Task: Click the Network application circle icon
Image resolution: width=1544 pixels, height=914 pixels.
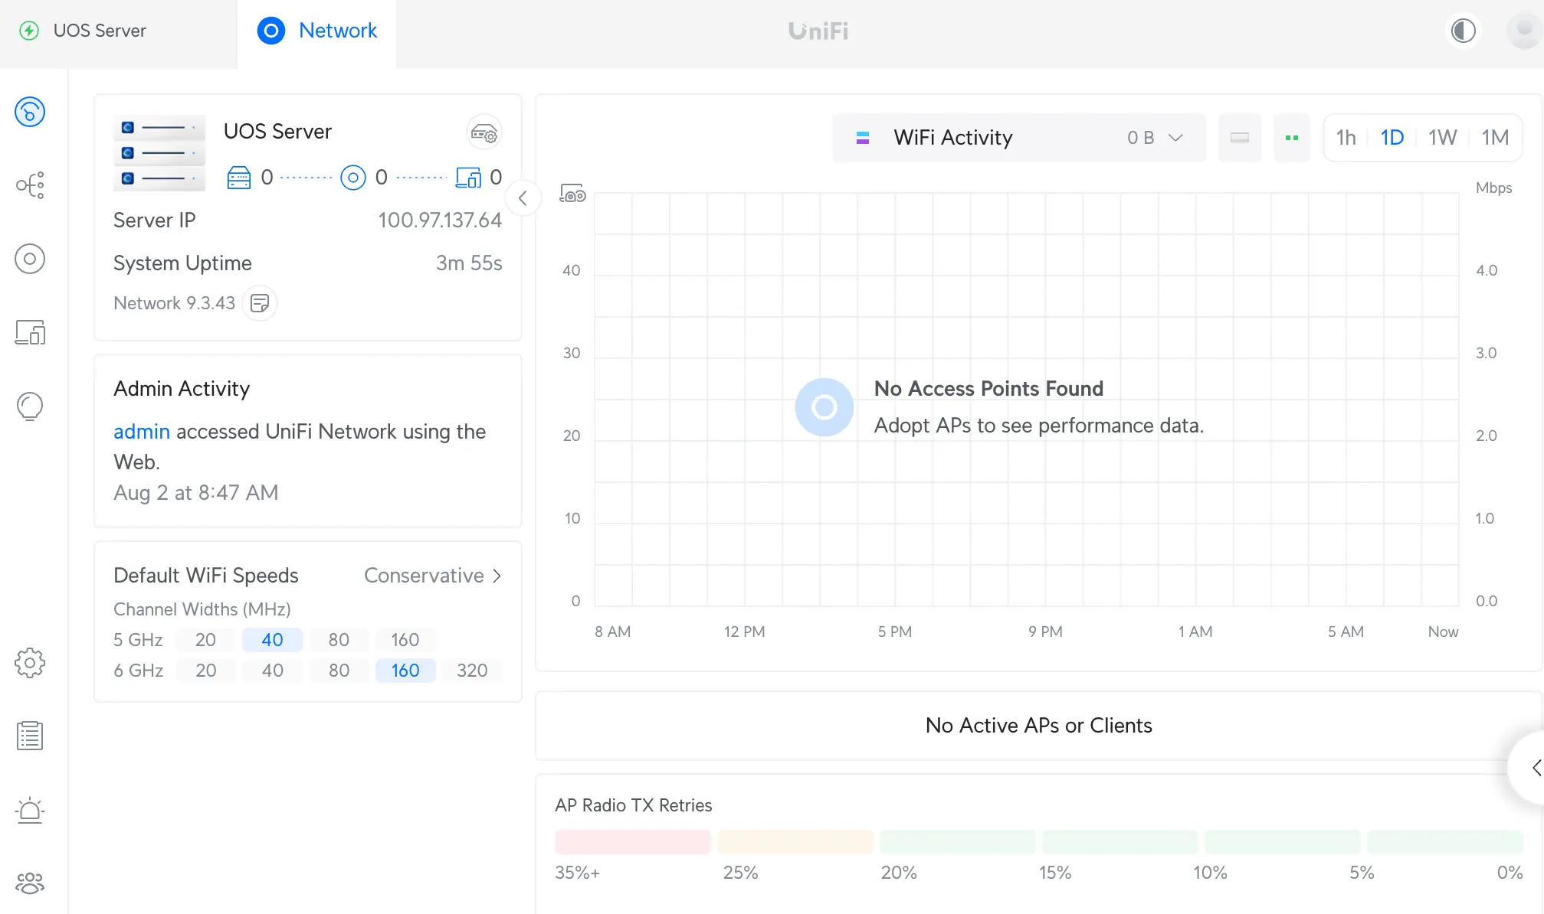Action: tap(271, 31)
